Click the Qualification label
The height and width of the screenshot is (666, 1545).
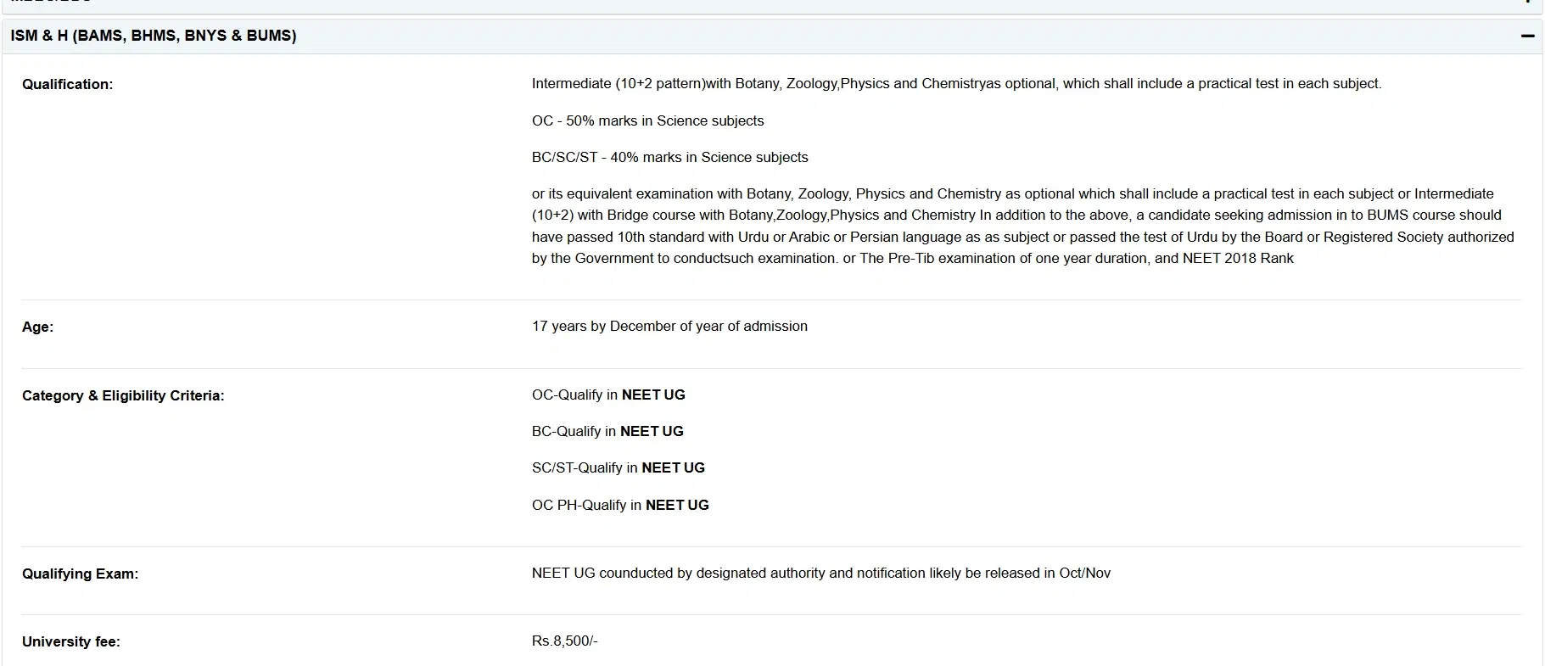[67, 84]
